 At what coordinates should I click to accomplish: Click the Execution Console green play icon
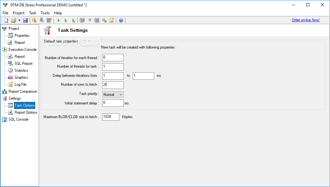pos(4,50)
